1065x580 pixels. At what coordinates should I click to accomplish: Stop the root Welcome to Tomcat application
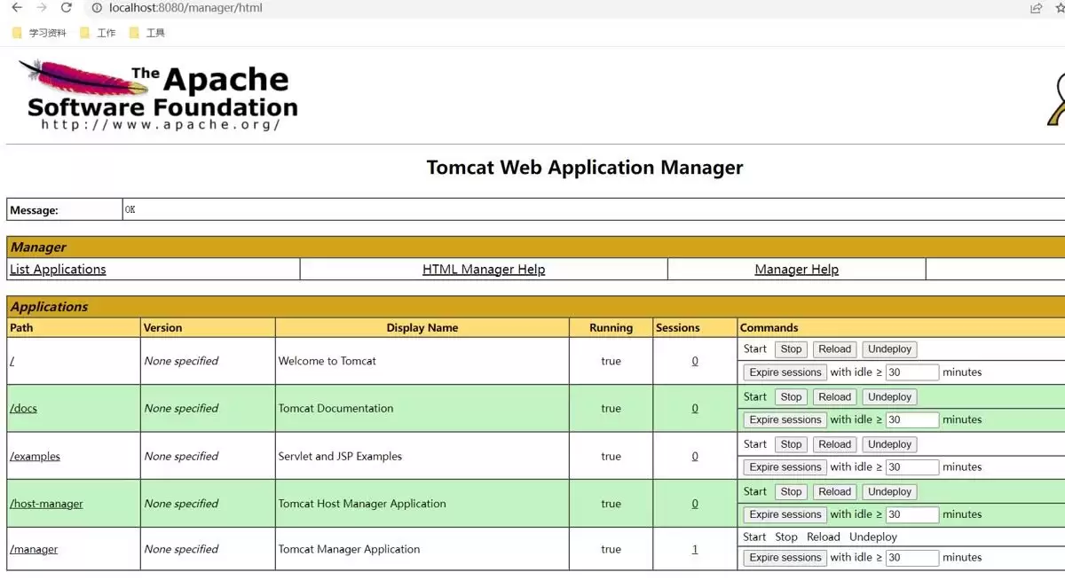[791, 349]
